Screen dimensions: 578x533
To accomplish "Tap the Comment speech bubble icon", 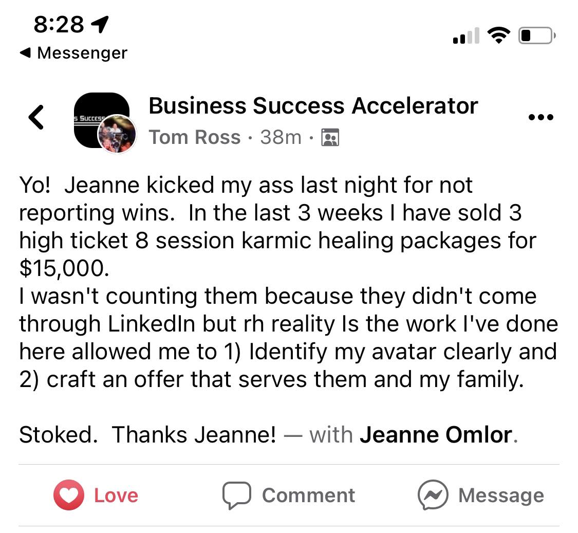I will tap(236, 495).
